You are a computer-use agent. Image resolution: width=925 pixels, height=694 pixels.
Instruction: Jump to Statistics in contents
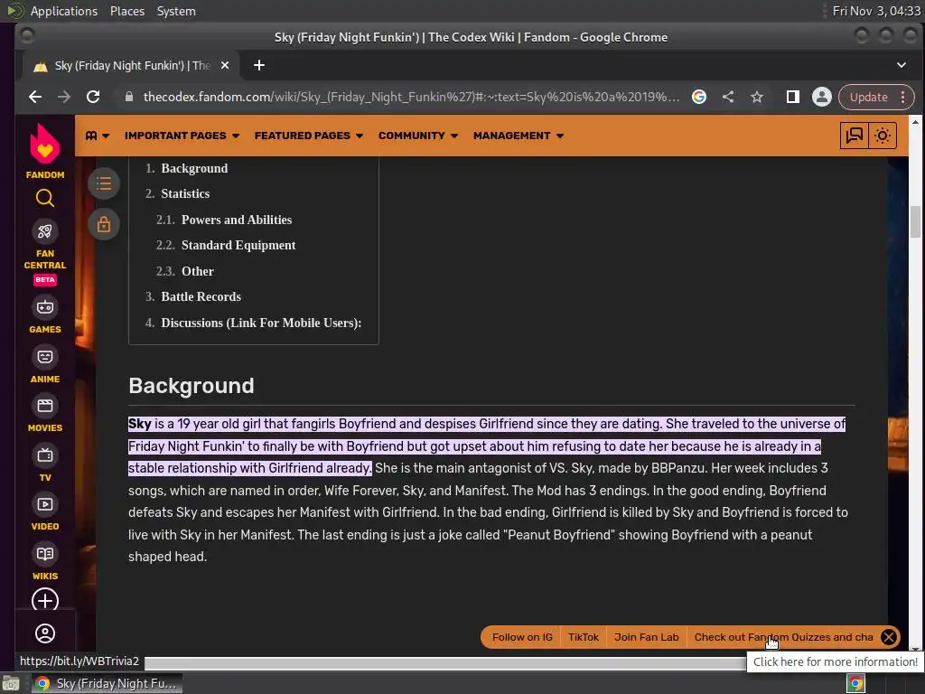185,193
